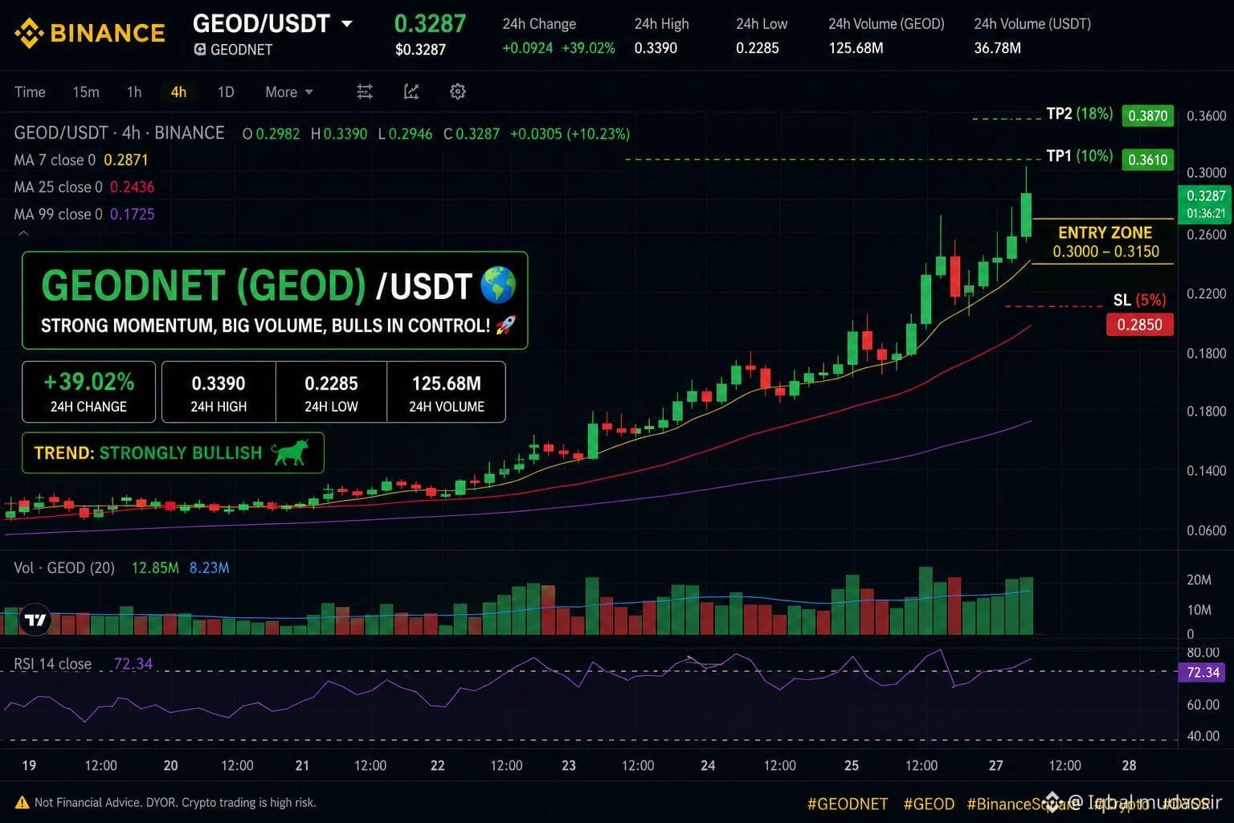
Task: Click the 24h Volume (GEOD) 125.68M header value
Action: click(x=856, y=48)
